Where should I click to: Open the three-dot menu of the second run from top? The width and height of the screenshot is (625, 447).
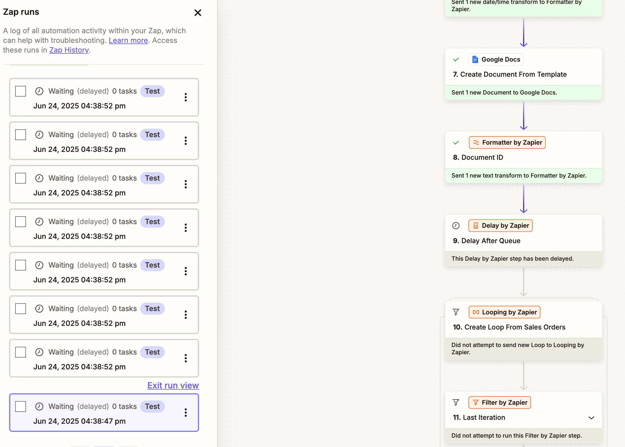186,141
